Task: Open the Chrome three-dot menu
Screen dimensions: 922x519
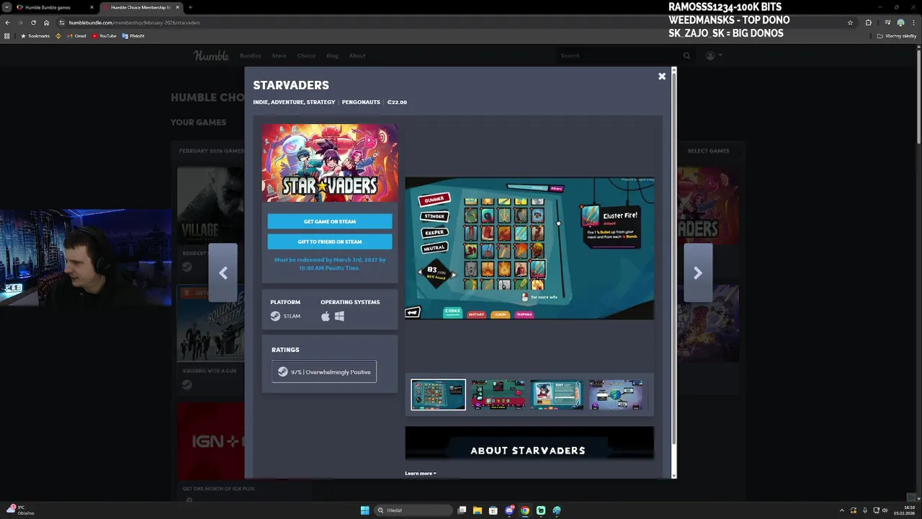Action: click(x=914, y=22)
